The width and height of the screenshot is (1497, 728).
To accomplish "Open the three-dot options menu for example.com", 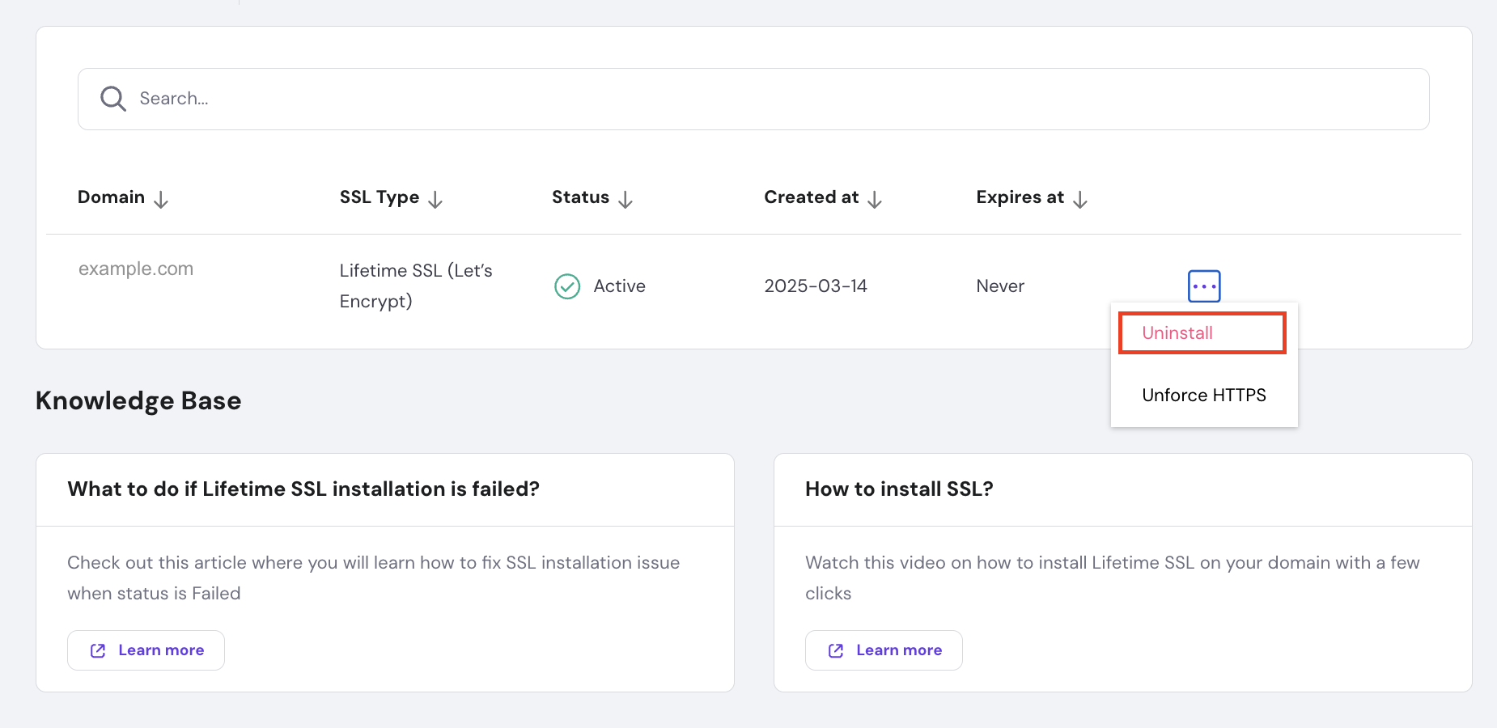I will pos(1203,286).
